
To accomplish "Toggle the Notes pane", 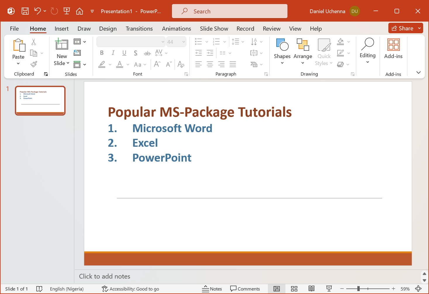I will click(212, 289).
